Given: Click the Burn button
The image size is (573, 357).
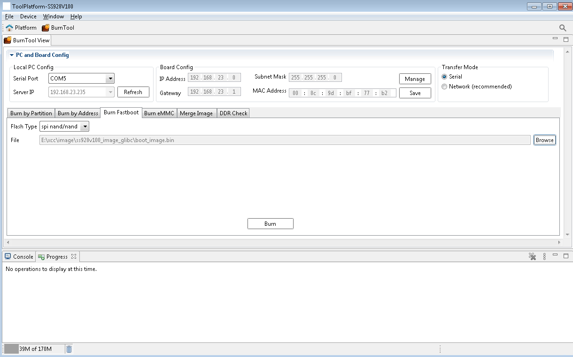Looking at the screenshot, I should (x=270, y=224).
